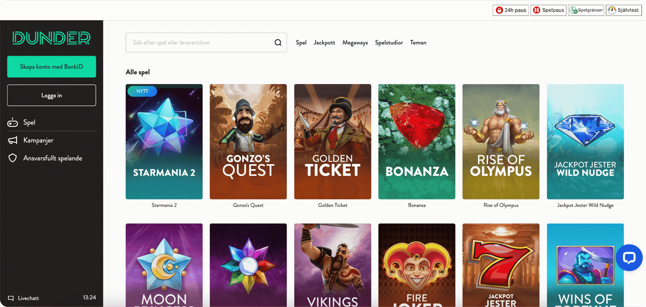Open the Gonzo's Quest game thumbnail
This screenshot has width=646, height=307.
[x=248, y=141]
